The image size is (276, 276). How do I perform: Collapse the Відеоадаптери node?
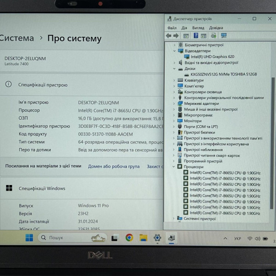174,51
